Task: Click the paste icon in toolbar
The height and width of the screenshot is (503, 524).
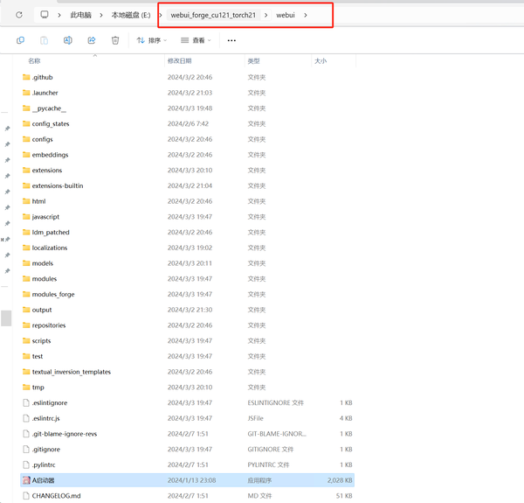Action: coord(45,40)
